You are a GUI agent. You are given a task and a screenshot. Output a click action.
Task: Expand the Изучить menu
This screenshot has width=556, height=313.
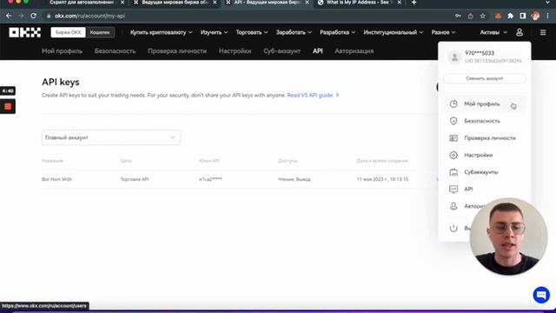coord(214,32)
